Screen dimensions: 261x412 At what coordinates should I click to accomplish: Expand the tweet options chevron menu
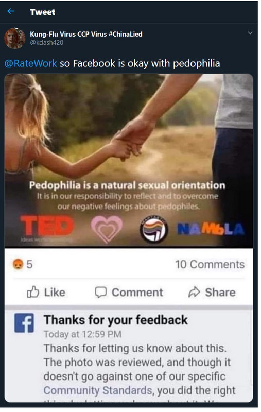coord(250,33)
